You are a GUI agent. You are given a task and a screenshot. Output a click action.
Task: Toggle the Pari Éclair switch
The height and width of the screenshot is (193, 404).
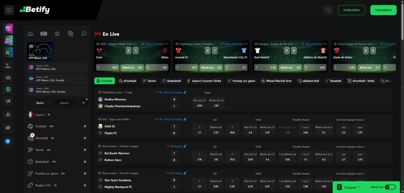click(390, 187)
